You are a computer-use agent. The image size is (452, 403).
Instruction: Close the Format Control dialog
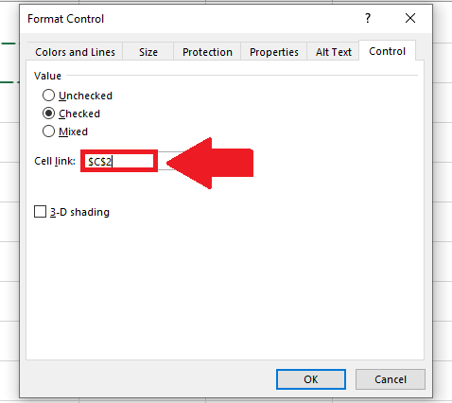tap(410, 18)
